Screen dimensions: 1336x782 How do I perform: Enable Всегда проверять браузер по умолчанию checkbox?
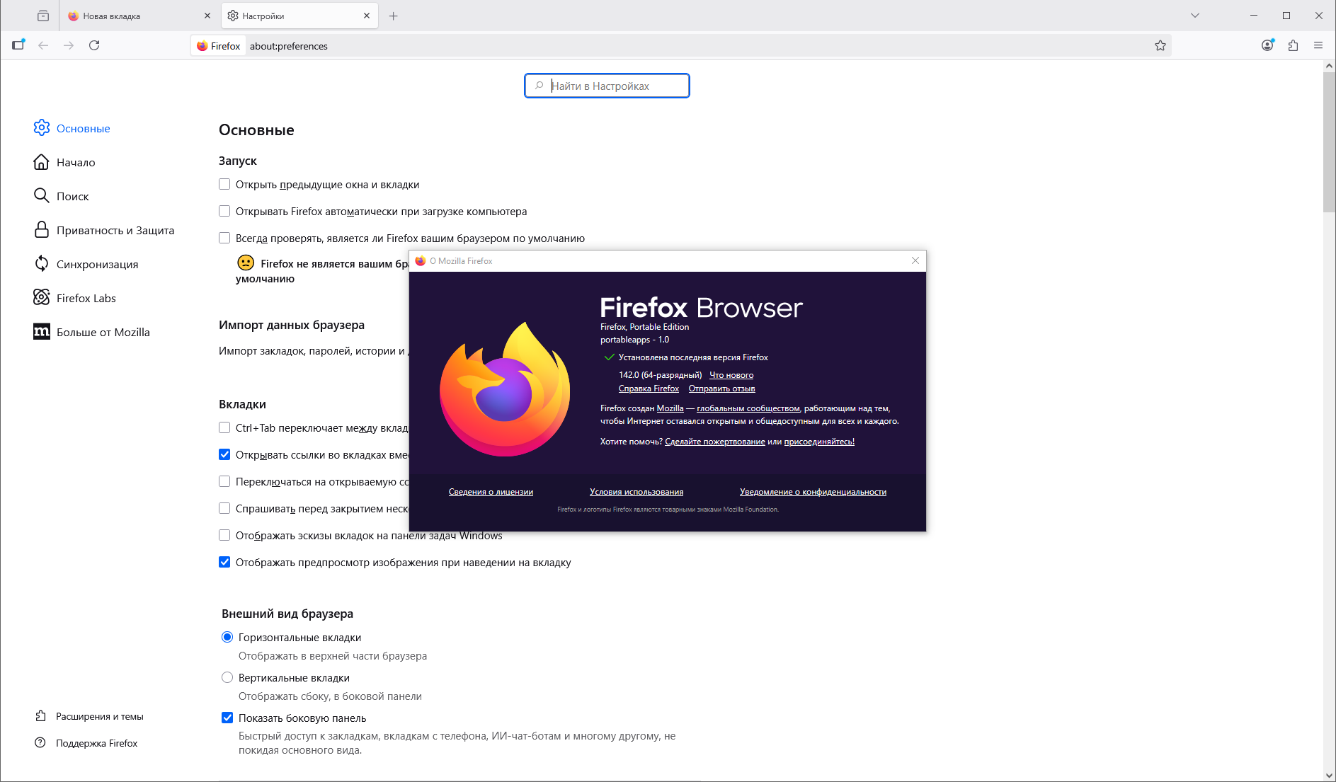pyautogui.click(x=224, y=238)
